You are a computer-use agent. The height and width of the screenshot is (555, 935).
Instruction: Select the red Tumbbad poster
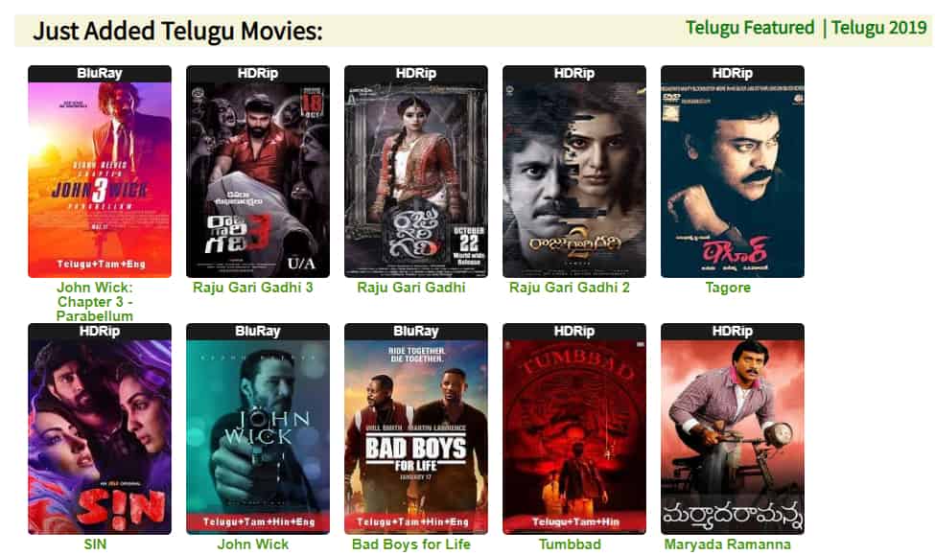tap(574, 428)
